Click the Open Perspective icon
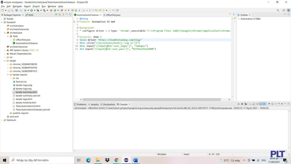Screen dimensions: 291x164 284,10
